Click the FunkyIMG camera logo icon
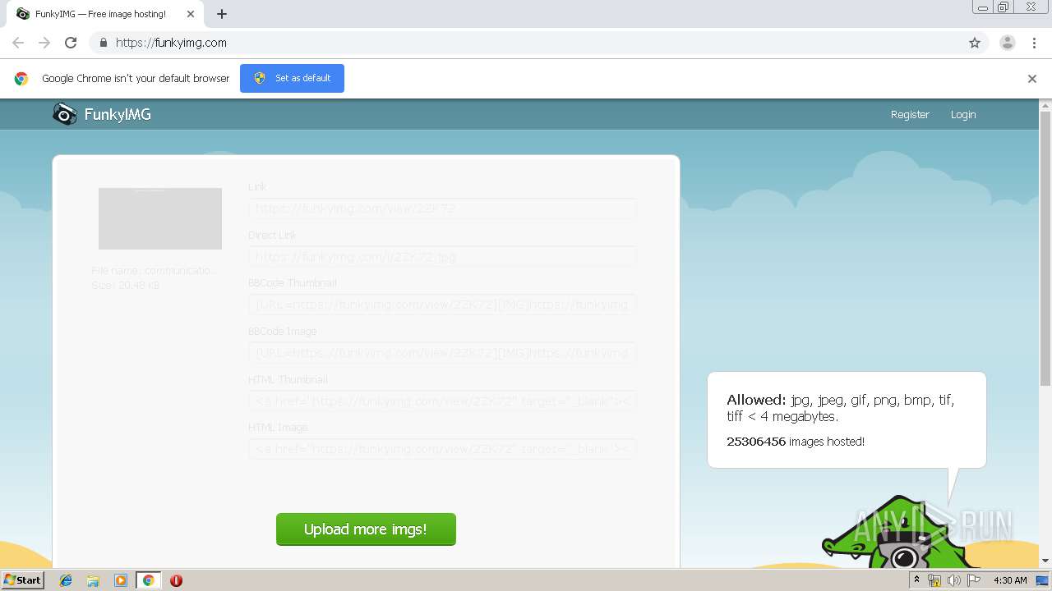The image size is (1052, 591). 65,114
